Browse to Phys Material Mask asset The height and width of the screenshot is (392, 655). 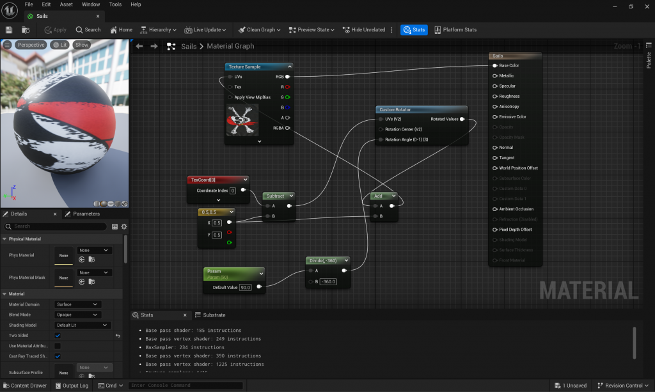[x=92, y=282]
